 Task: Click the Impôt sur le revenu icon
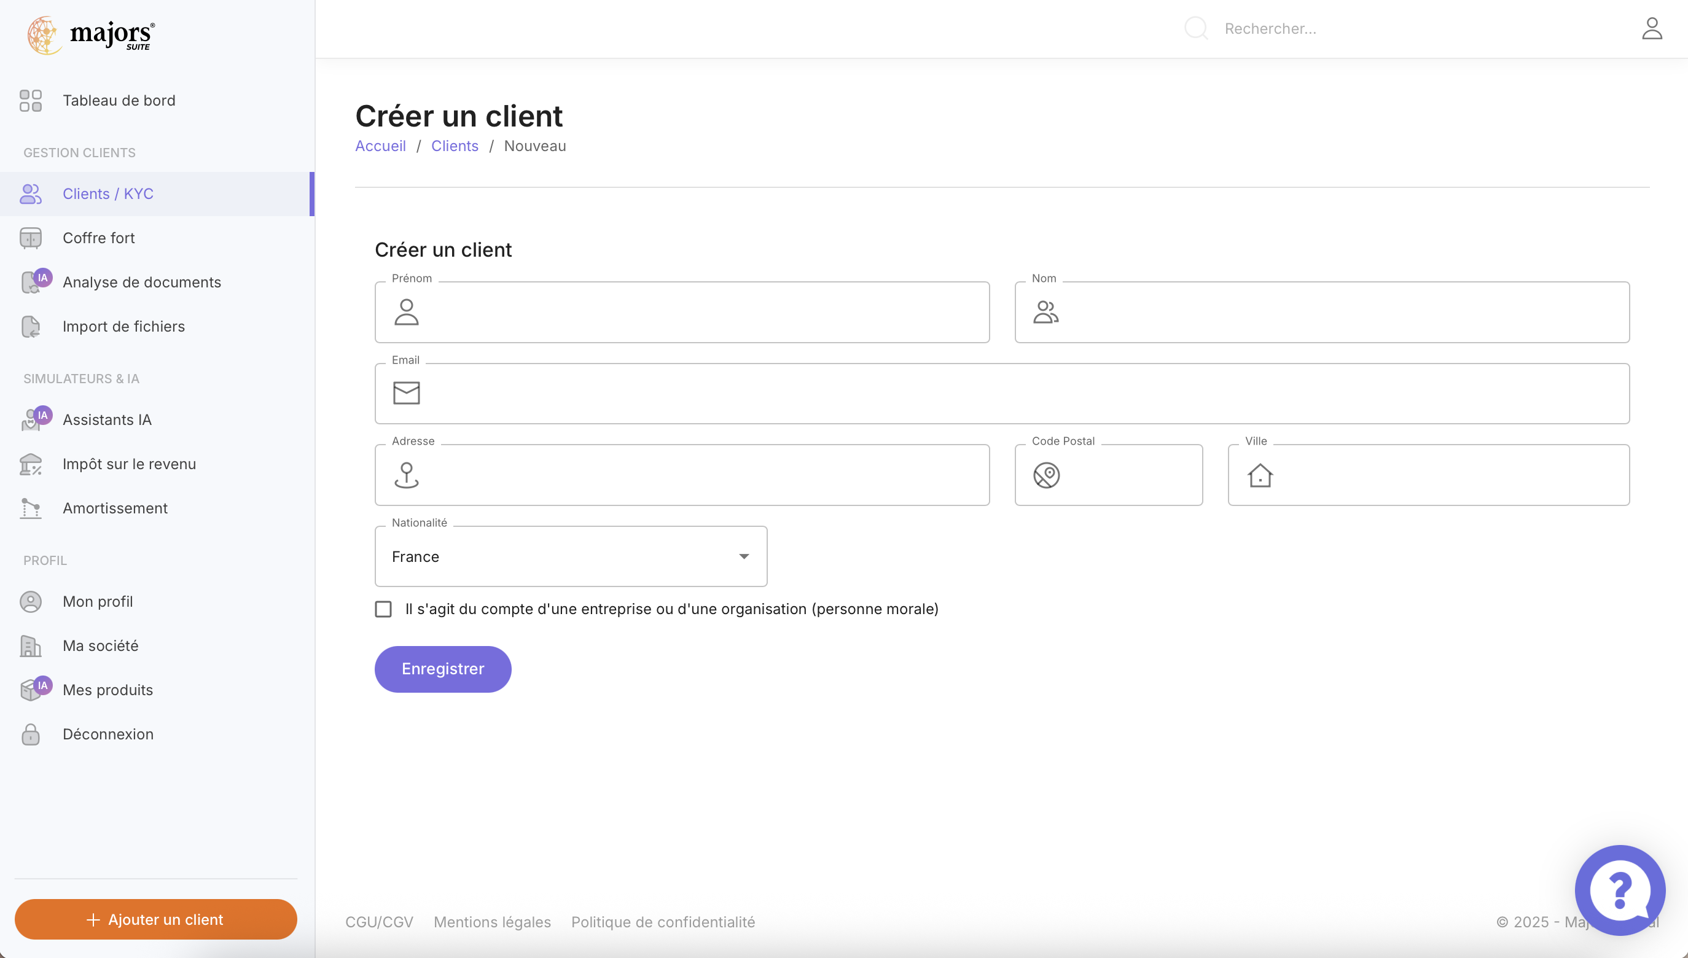(30, 464)
